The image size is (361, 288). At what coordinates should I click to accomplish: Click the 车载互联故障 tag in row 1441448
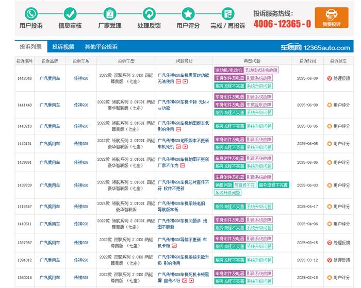tap(259, 105)
